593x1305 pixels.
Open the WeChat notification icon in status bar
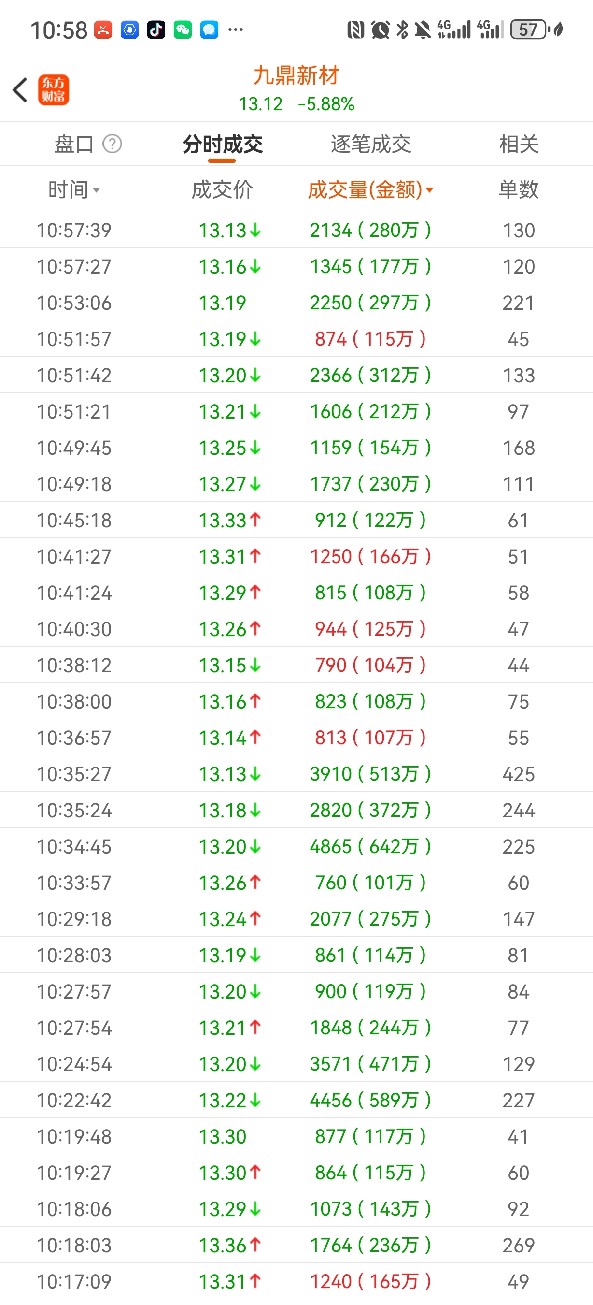pos(183,29)
